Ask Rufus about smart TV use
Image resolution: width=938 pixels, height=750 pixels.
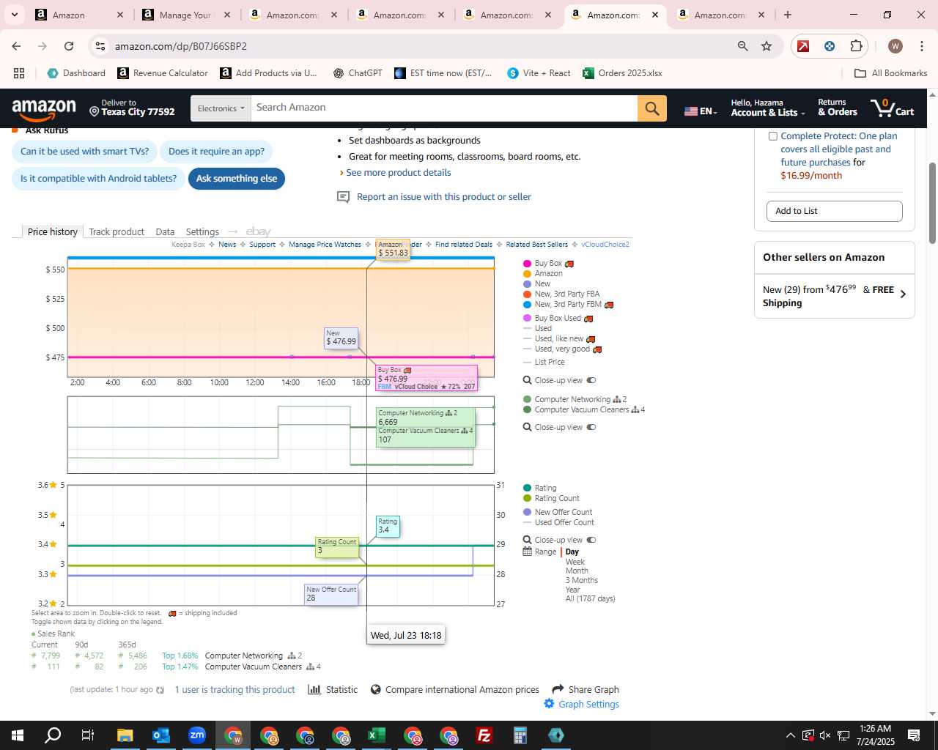pyautogui.click(x=84, y=152)
